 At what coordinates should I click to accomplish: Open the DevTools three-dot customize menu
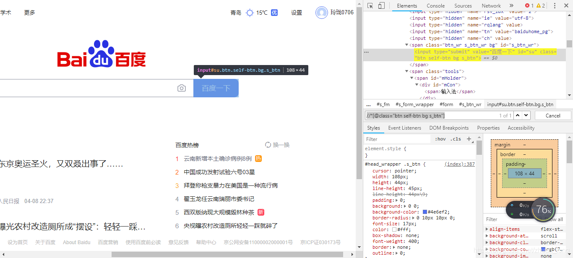coord(554,5)
